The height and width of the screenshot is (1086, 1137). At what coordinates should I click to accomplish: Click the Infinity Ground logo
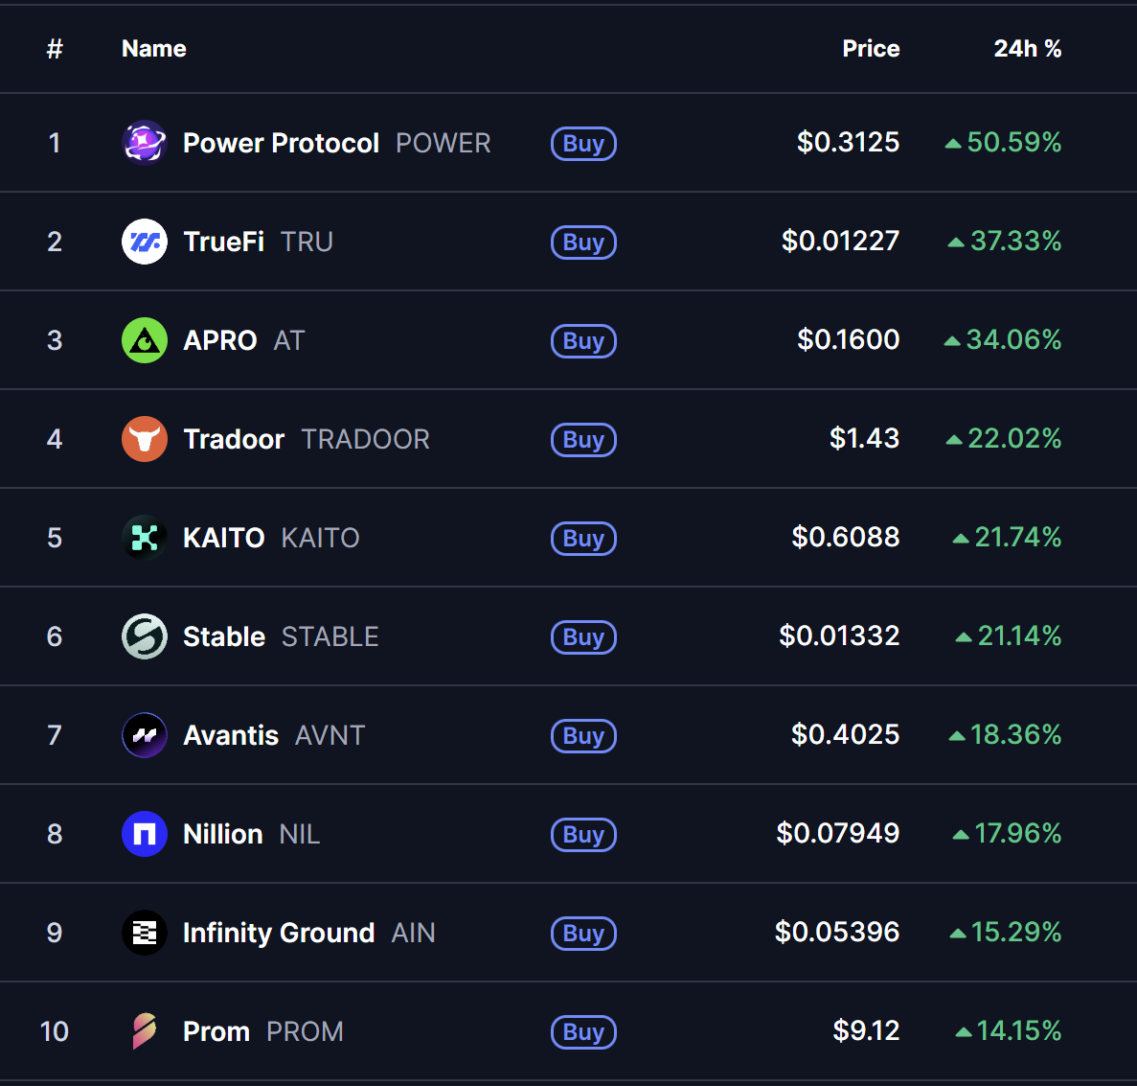click(x=145, y=933)
